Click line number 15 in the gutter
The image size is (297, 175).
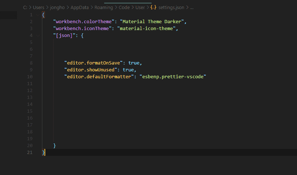(x=30, y=111)
